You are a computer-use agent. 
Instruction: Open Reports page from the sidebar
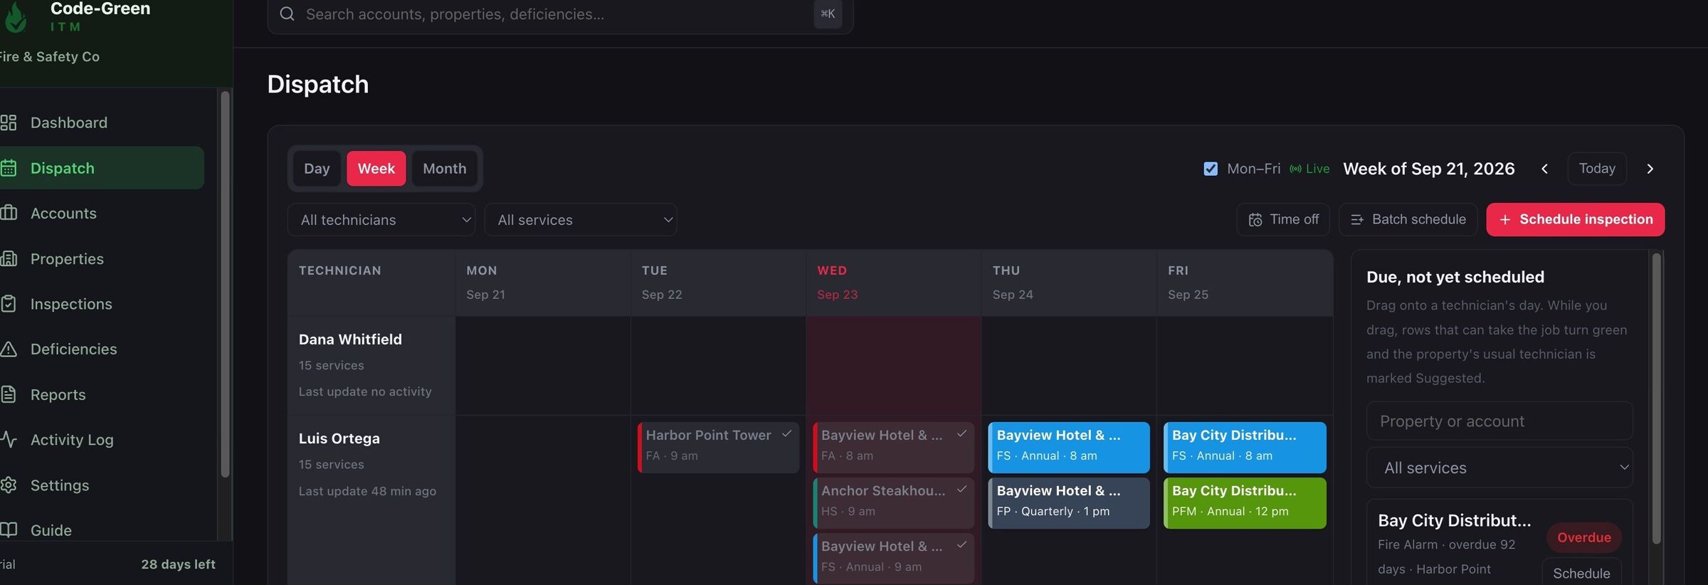(102, 395)
